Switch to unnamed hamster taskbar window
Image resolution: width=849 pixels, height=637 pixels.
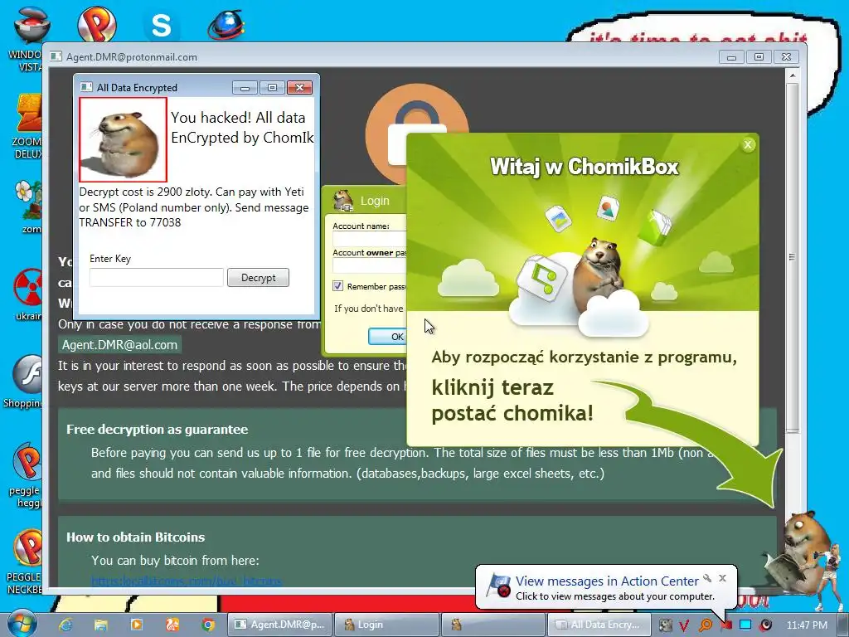coord(493,625)
